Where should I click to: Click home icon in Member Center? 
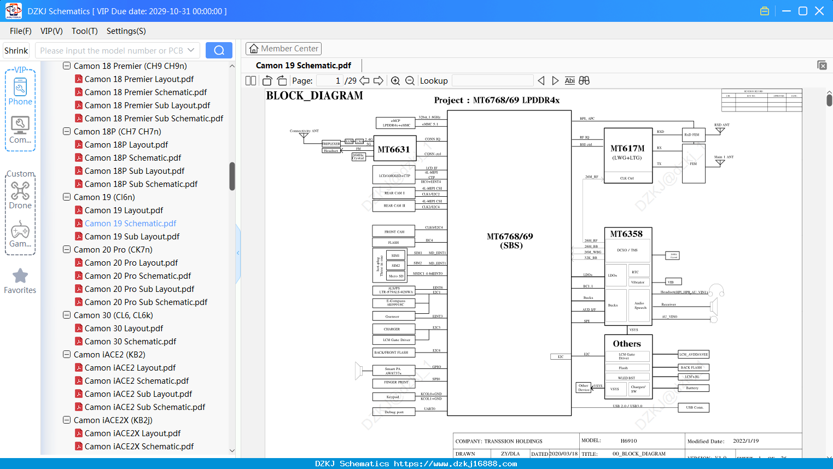click(x=254, y=49)
